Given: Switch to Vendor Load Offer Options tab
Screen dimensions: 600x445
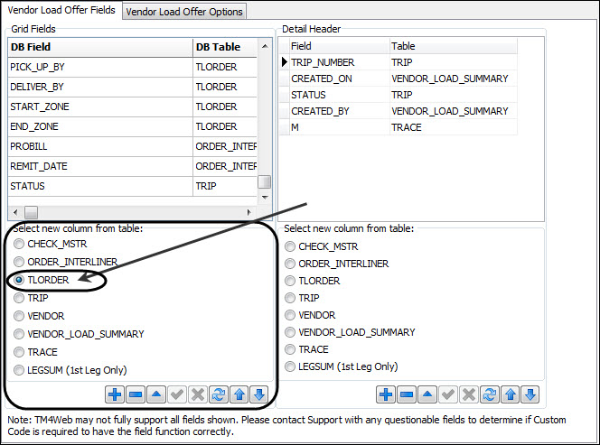Looking at the screenshot, I should [x=184, y=12].
